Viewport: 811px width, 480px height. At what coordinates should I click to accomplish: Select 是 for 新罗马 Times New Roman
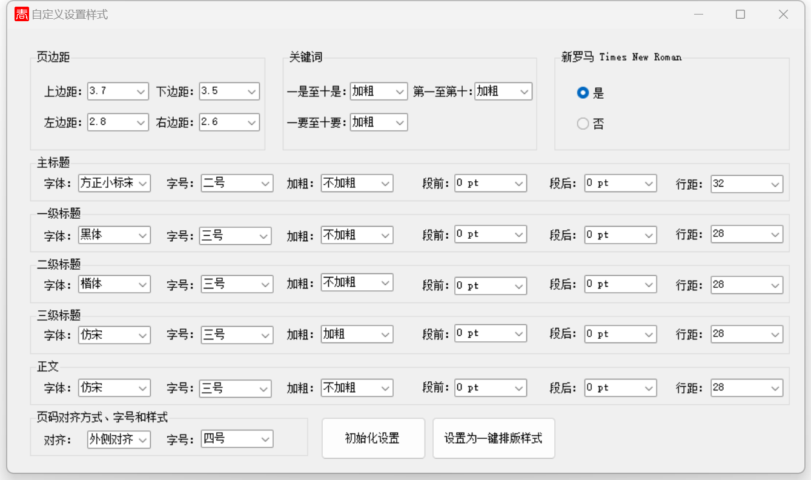pos(583,93)
